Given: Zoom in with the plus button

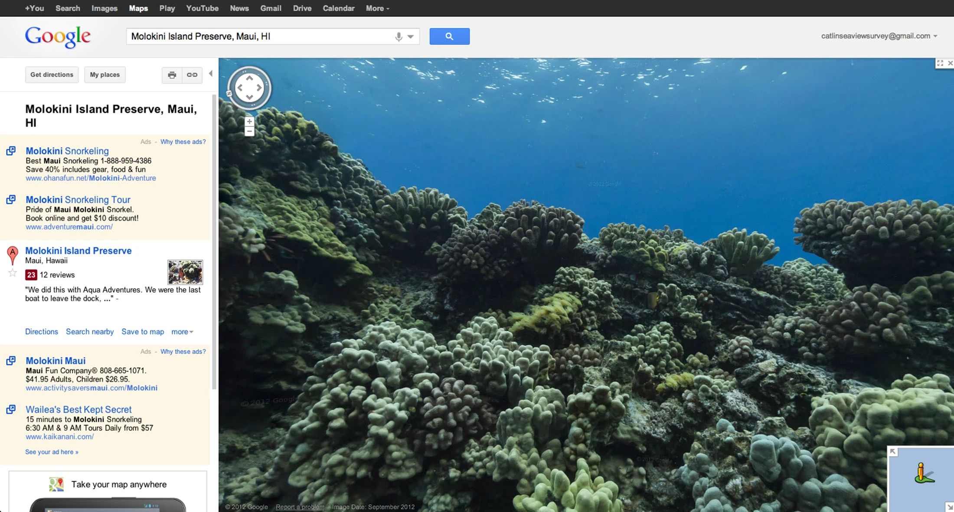Looking at the screenshot, I should (249, 122).
